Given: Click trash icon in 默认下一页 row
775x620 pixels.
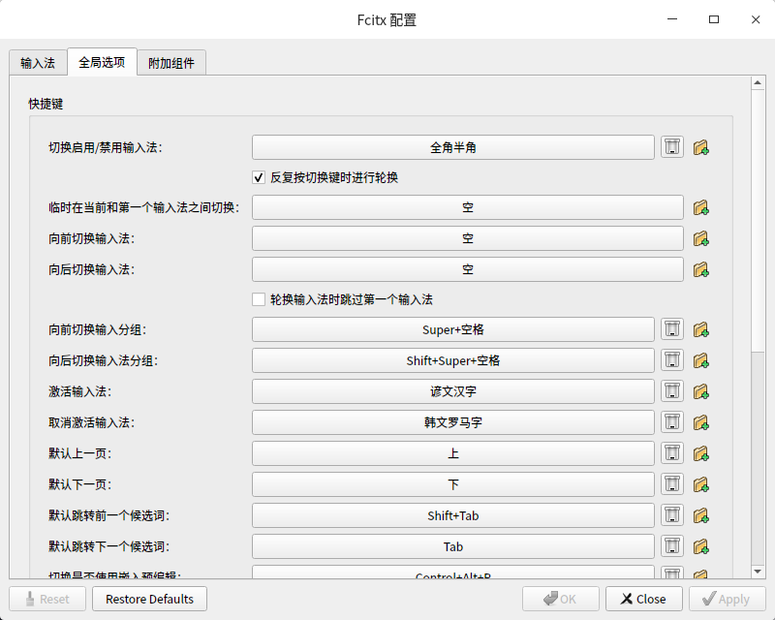Looking at the screenshot, I should [672, 484].
